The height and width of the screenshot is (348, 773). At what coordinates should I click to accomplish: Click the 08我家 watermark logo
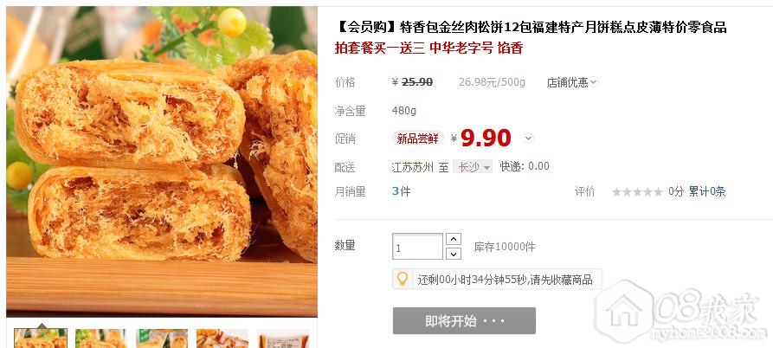(683, 312)
